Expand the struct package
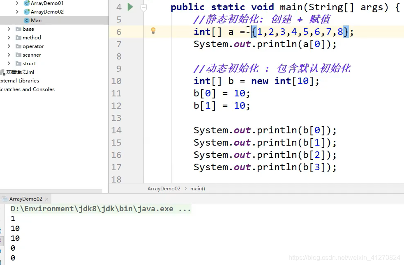This screenshot has height=265, width=404. click(9, 63)
